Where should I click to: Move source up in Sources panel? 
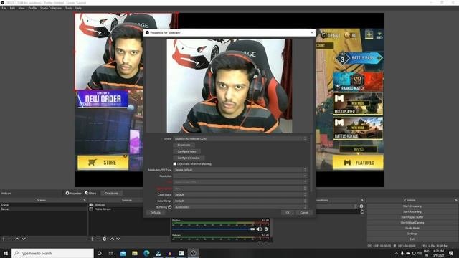[x=112, y=239]
